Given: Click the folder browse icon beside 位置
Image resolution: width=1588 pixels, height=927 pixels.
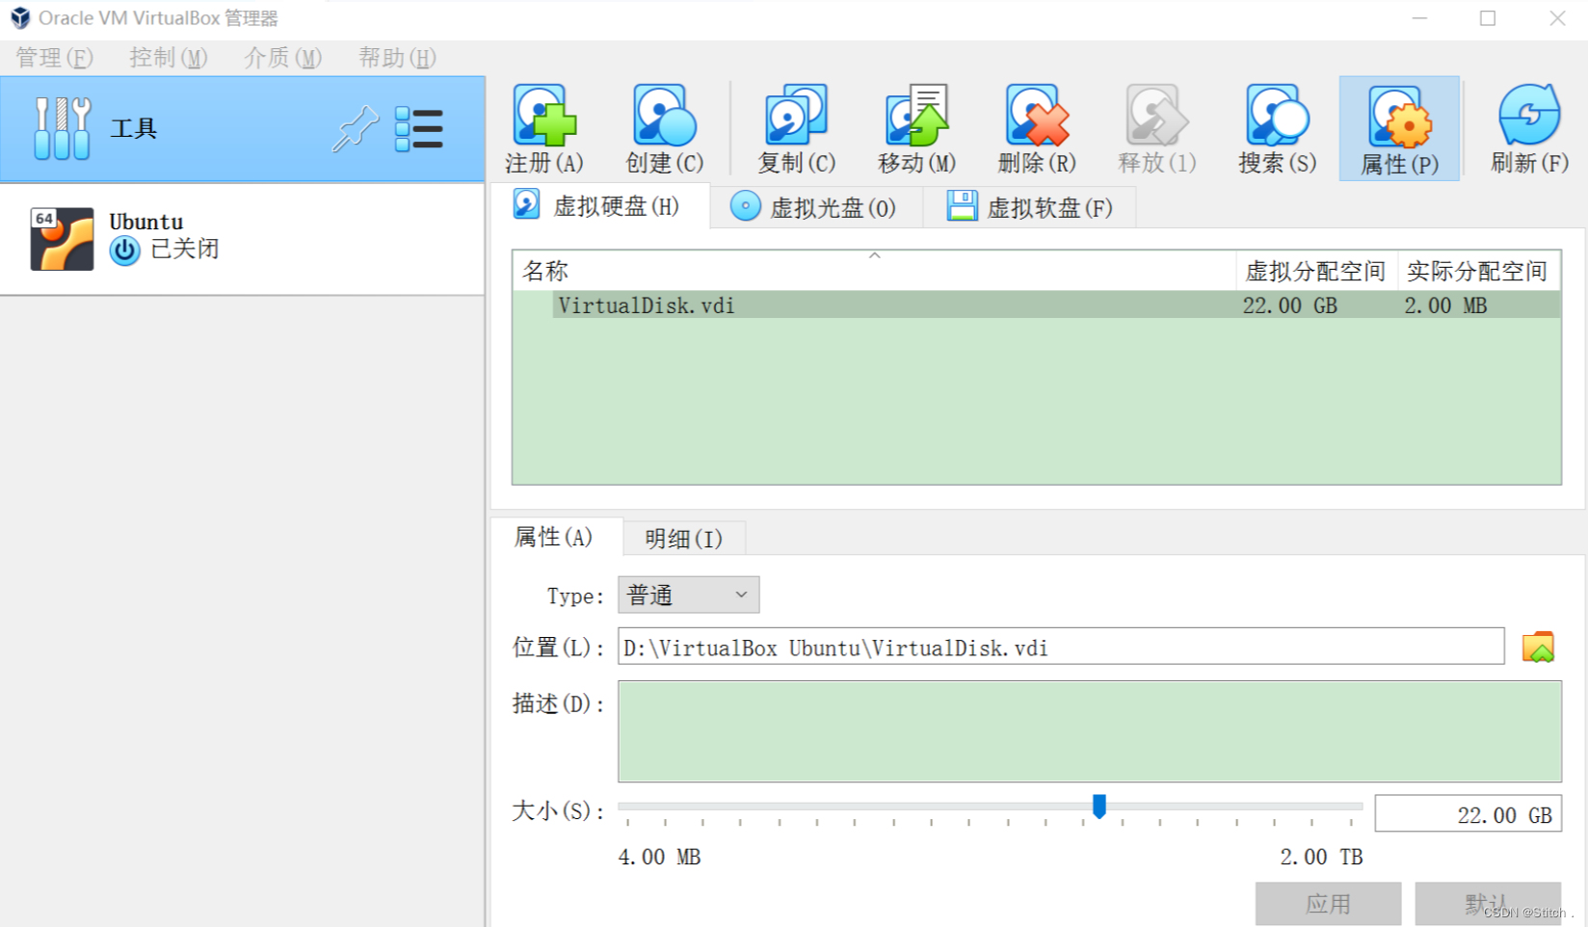Looking at the screenshot, I should tap(1538, 647).
